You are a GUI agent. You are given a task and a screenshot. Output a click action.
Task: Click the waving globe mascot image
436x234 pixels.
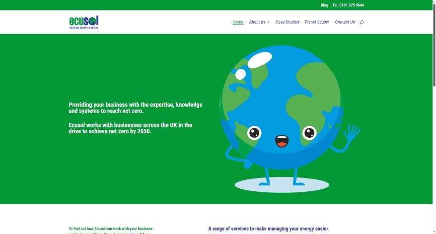click(x=289, y=119)
